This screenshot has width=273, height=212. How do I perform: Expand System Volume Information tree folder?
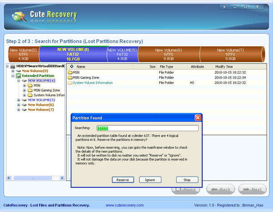(24, 95)
